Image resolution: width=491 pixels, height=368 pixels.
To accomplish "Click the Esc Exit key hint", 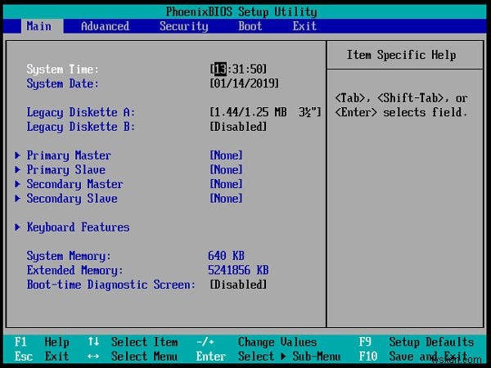I will 42,357.
